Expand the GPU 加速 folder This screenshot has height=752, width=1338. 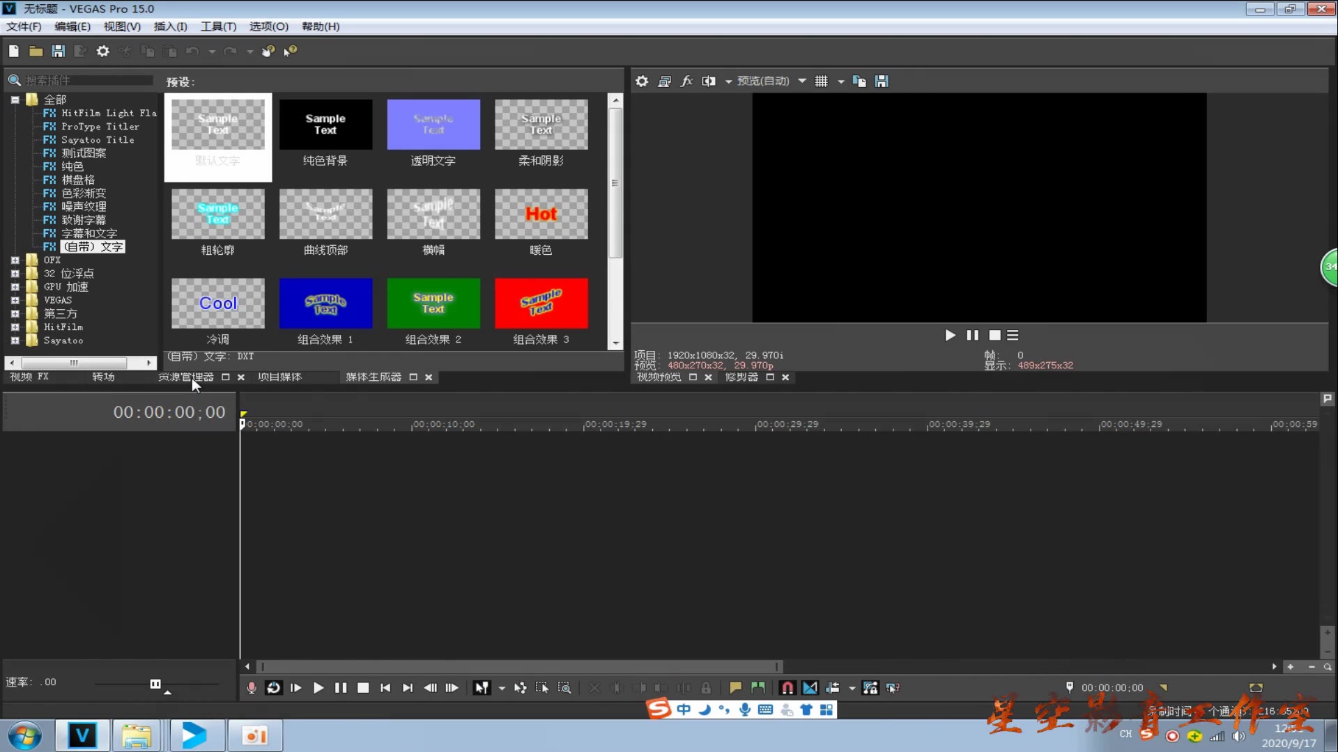(15, 287)
